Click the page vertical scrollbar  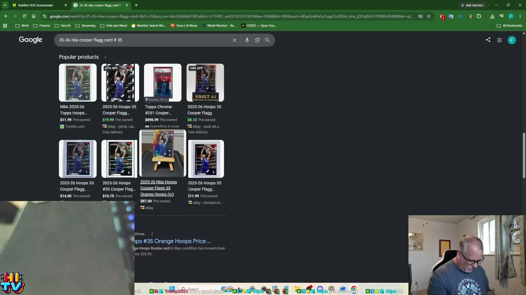tap(524, 156)
